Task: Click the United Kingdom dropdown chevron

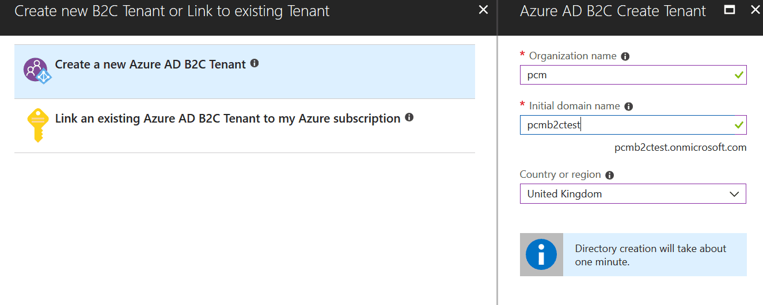Action: (734, 194)
